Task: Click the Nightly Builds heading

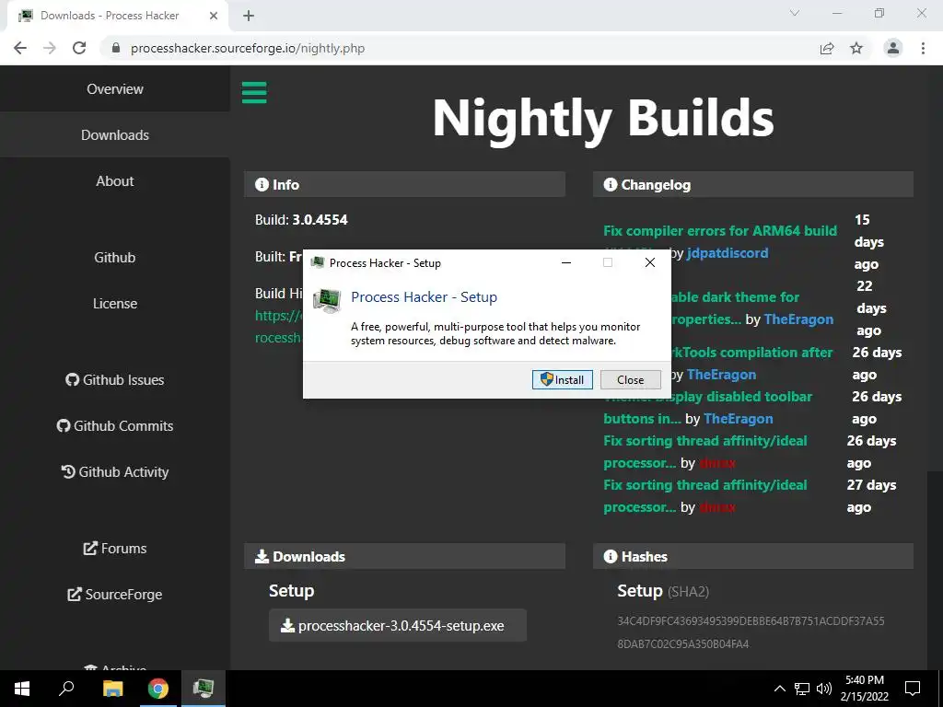Action: (x=603, y=119)
